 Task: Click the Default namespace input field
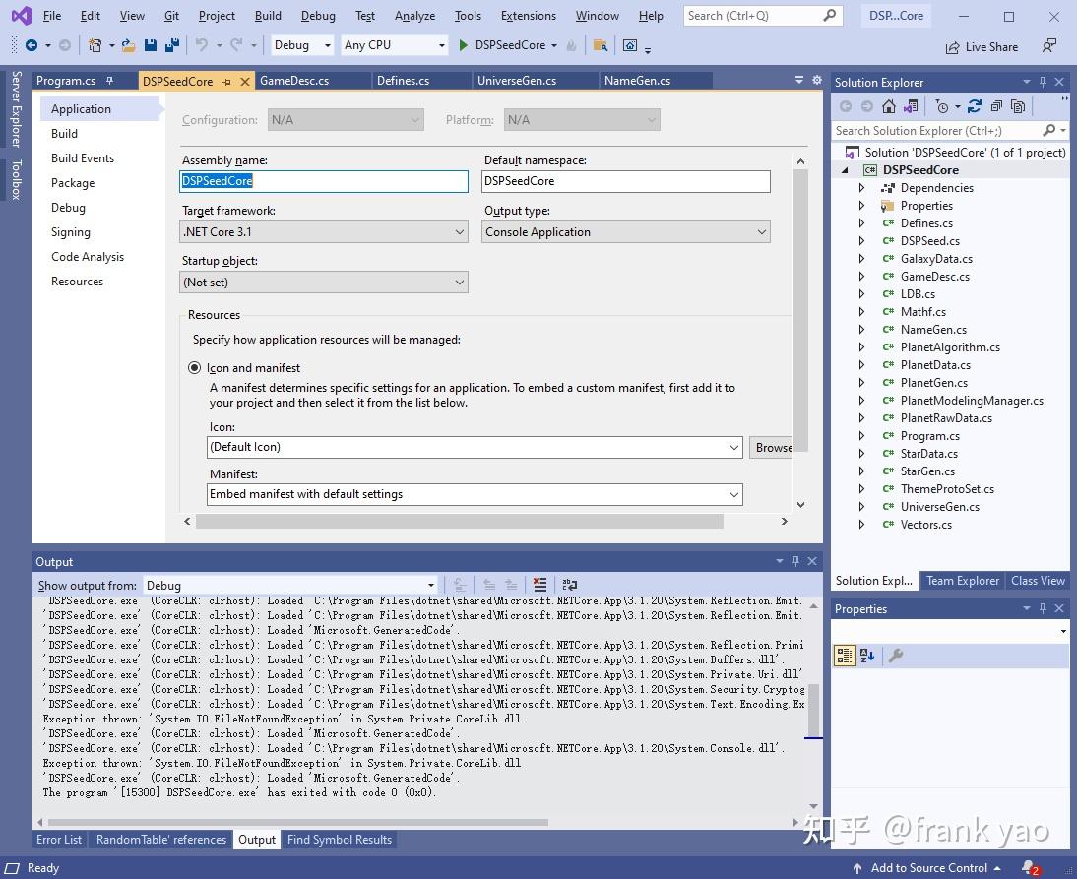(626, 181)
